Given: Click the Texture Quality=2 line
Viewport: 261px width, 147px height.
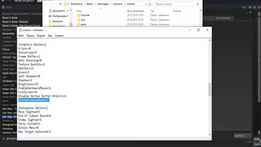Looking at the screenshot, I should pos(31,65).
